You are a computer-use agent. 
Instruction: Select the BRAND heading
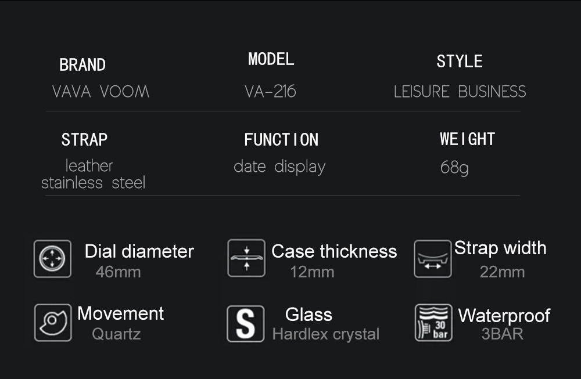click(83, 64)
